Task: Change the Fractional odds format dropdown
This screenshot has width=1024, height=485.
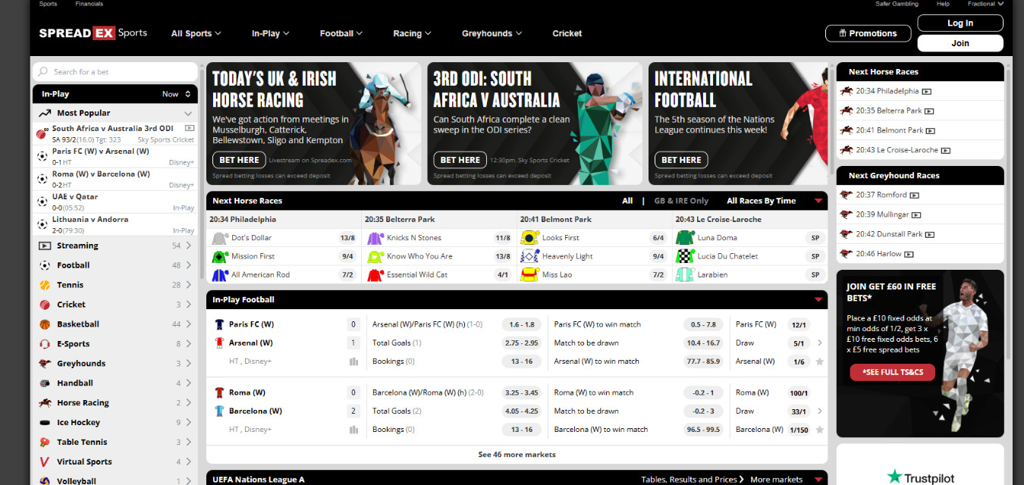Action: [985, 4]
